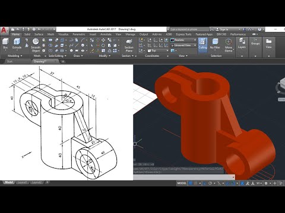The height and width of the screenshot is (213, 285).
Task: Toggle snap mode in status bar
Action: pyautogui.click(x=195, y=183)
